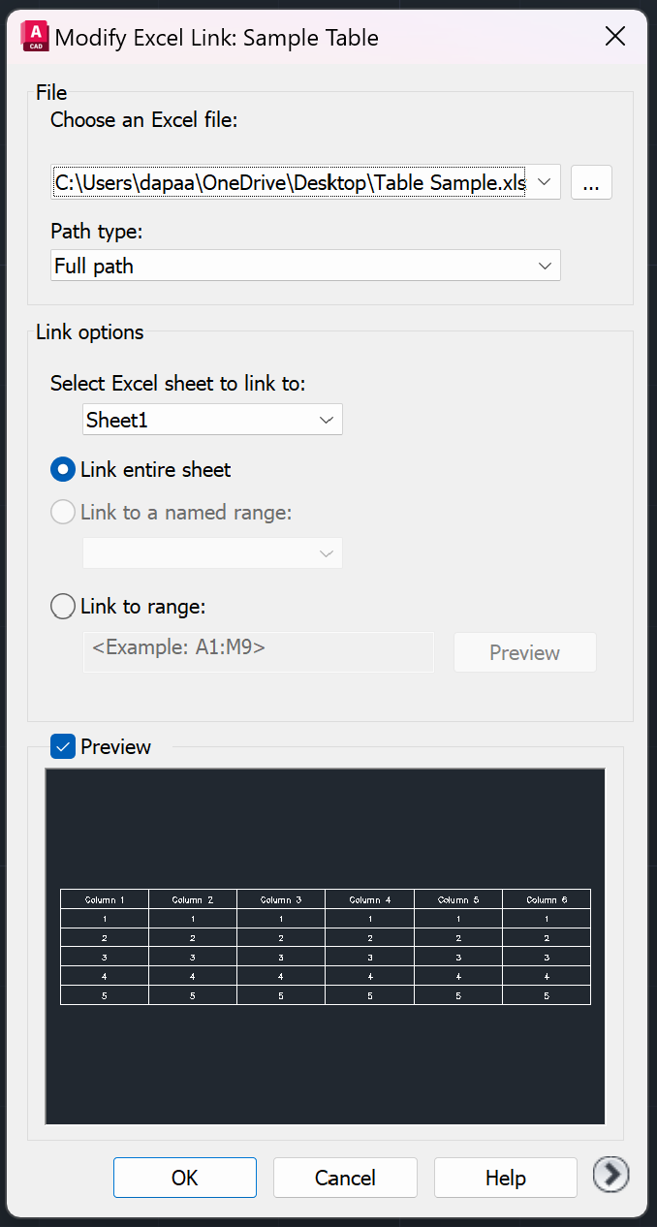This screenshot has width=657, height=1227.
Task: Select the Link to range radio button
Action: 63,607
